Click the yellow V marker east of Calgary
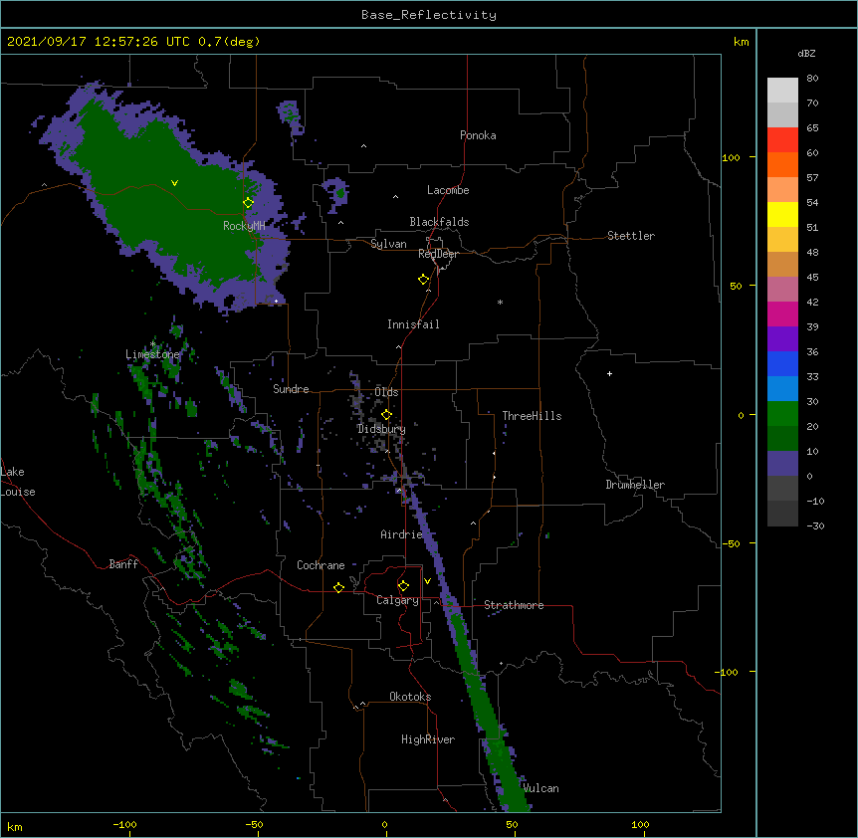Image resolution: width=858 pixels, height=838 pixels. click(427, 581)
